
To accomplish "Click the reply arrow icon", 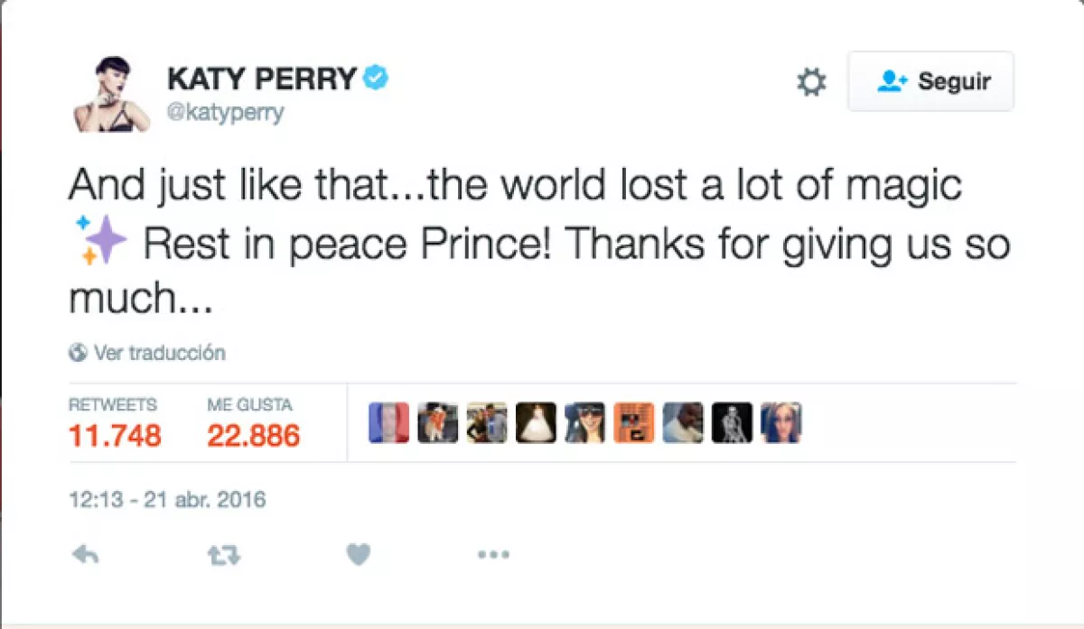I will [84, 554].
